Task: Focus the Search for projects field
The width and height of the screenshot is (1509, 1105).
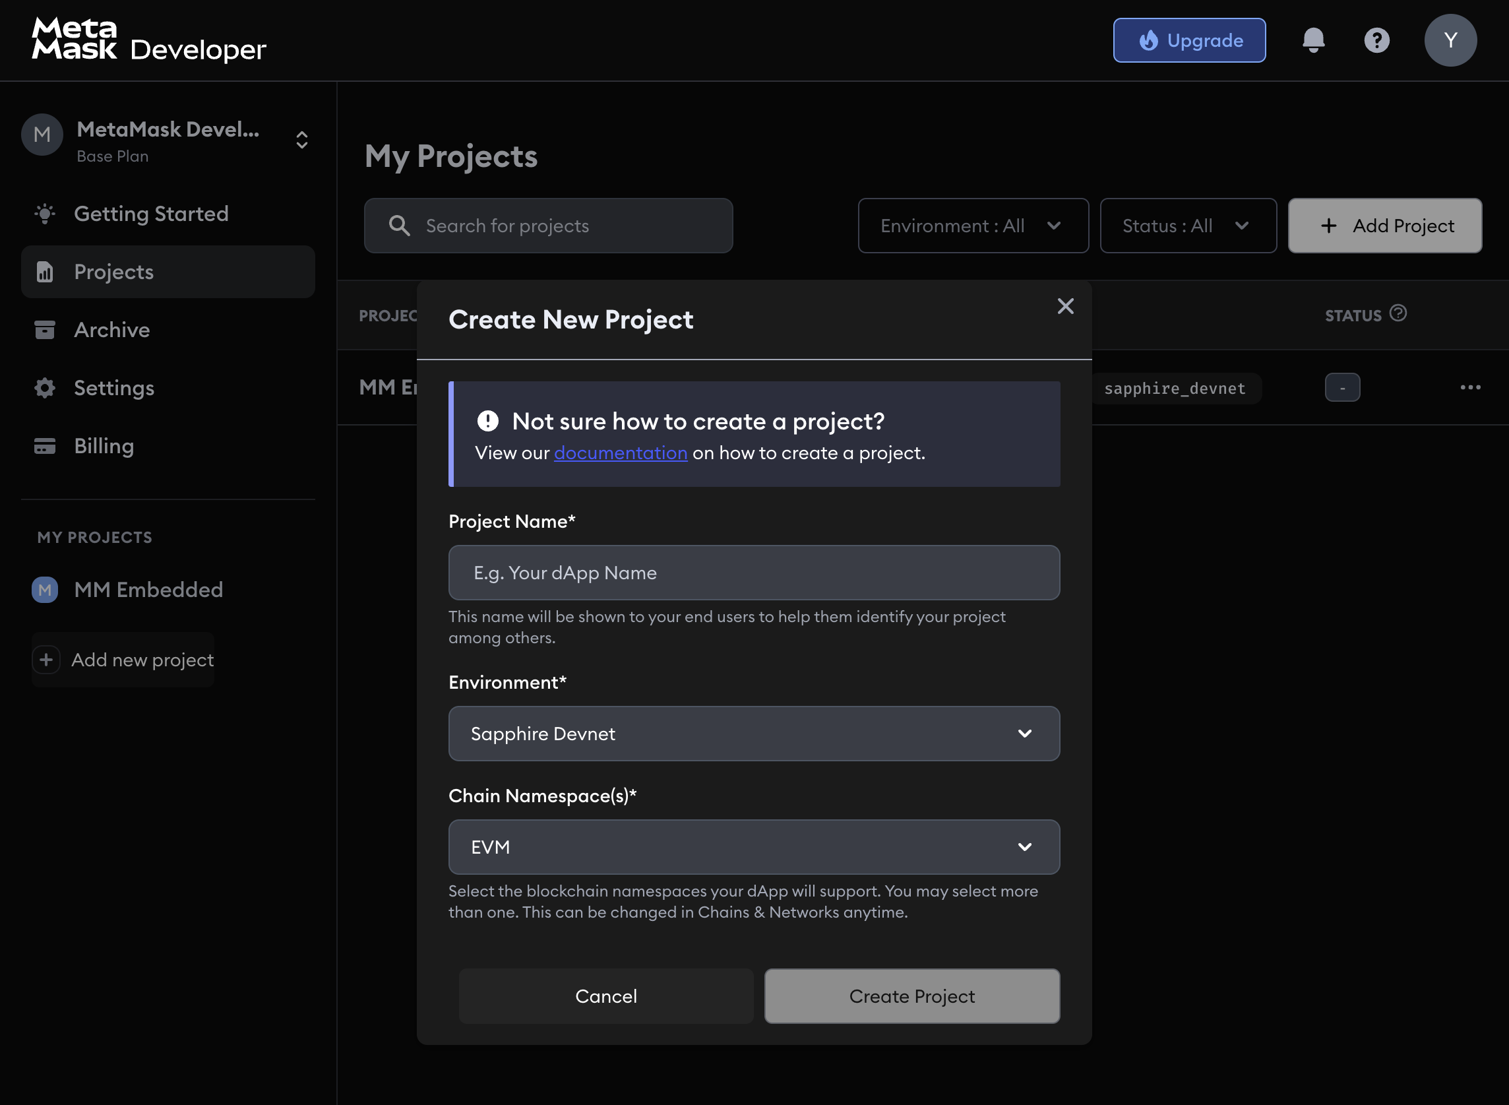Action: [x=548, y=226]
